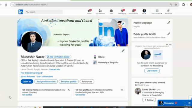Click Enhance profile
Image resolution: width=192 pixels, height=108 pixels.
(69, 82)
